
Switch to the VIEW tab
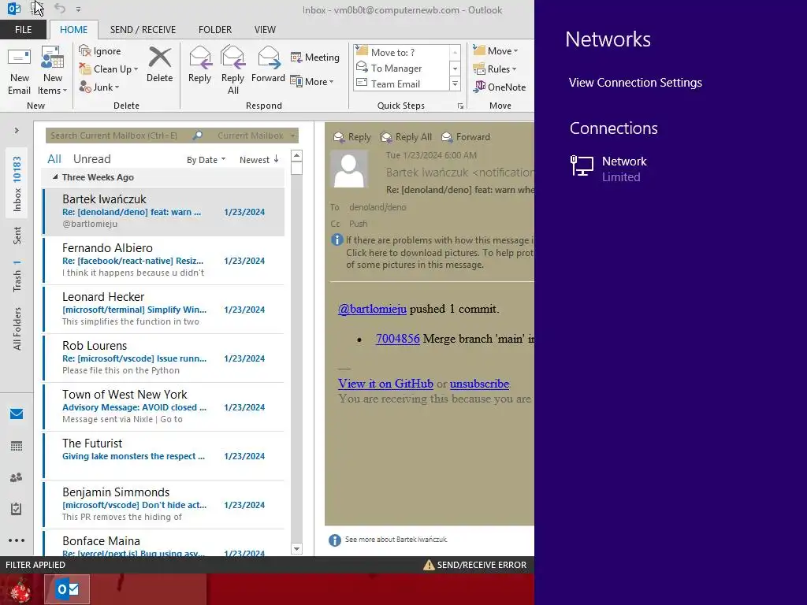point(265,30)
